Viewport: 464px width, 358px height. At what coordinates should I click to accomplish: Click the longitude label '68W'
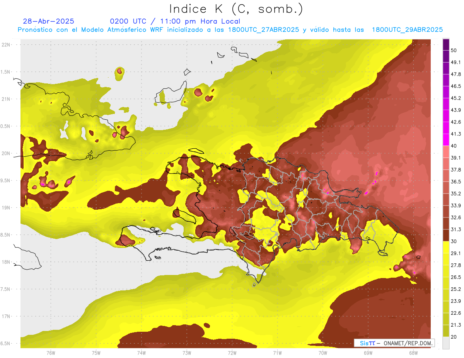click(x=413, y=353)
